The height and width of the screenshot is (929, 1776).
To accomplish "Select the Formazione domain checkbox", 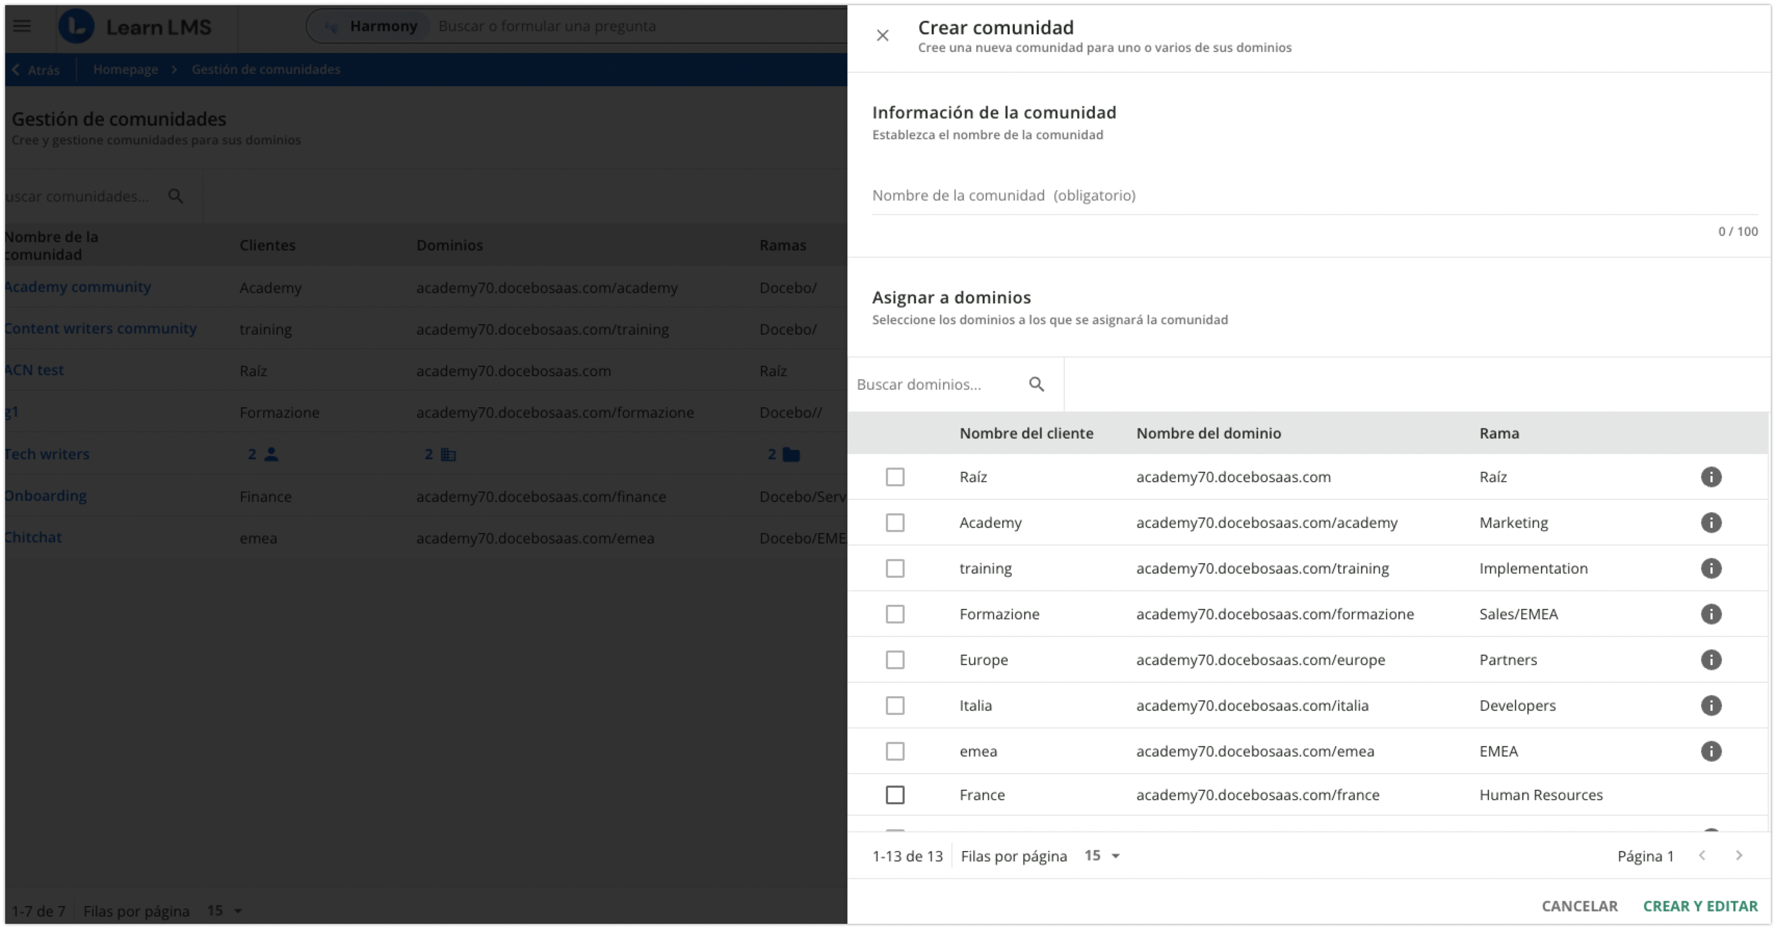I will point(895,614).
